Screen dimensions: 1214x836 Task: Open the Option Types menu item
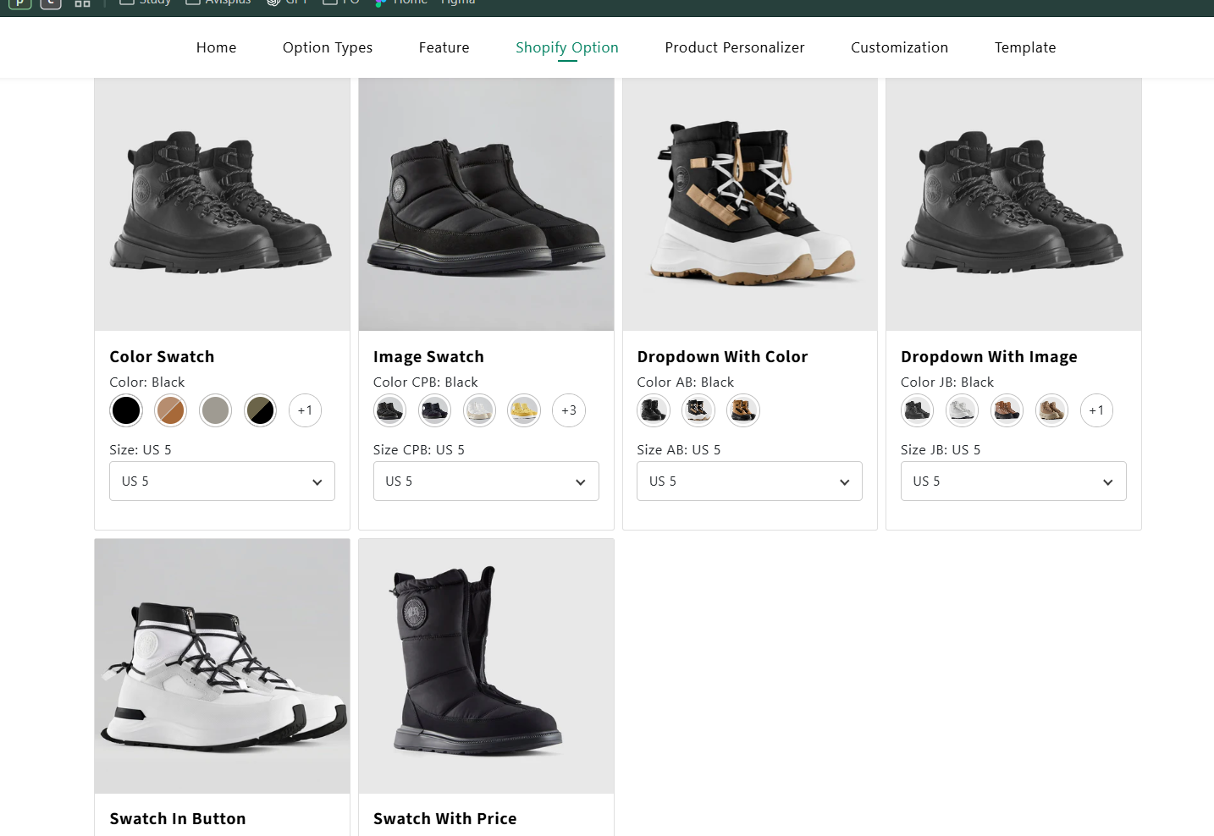pyautogui.click(x=328, y=47)
